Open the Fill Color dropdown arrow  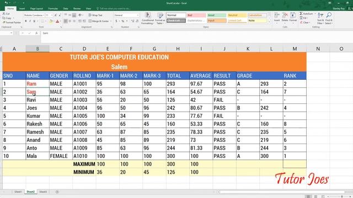[x=54, y=21]
